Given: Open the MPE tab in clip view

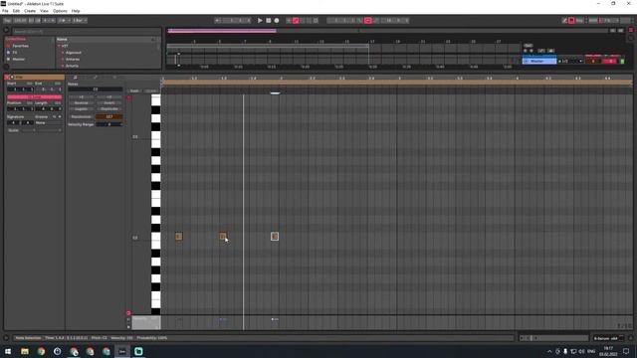Looking at the screenshot, I should [114, 78].
